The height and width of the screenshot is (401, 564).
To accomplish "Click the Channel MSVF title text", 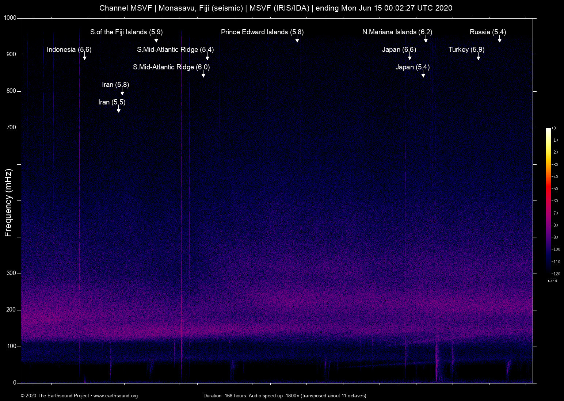I will point(126,8).
